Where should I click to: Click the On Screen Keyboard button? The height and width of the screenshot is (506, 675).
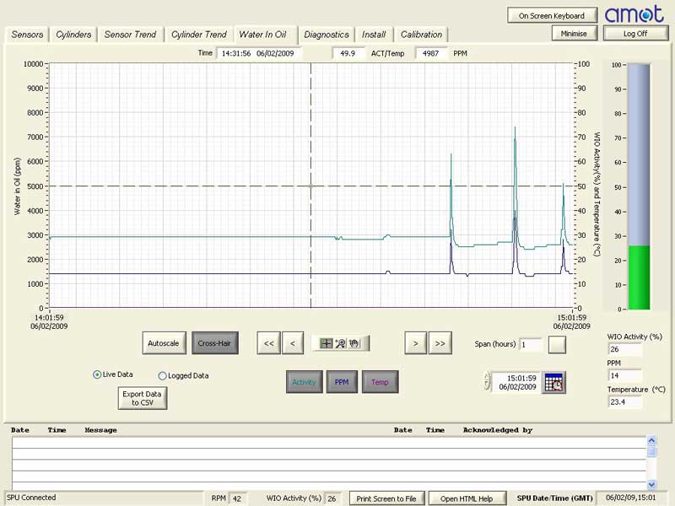[x=552, y=15]
